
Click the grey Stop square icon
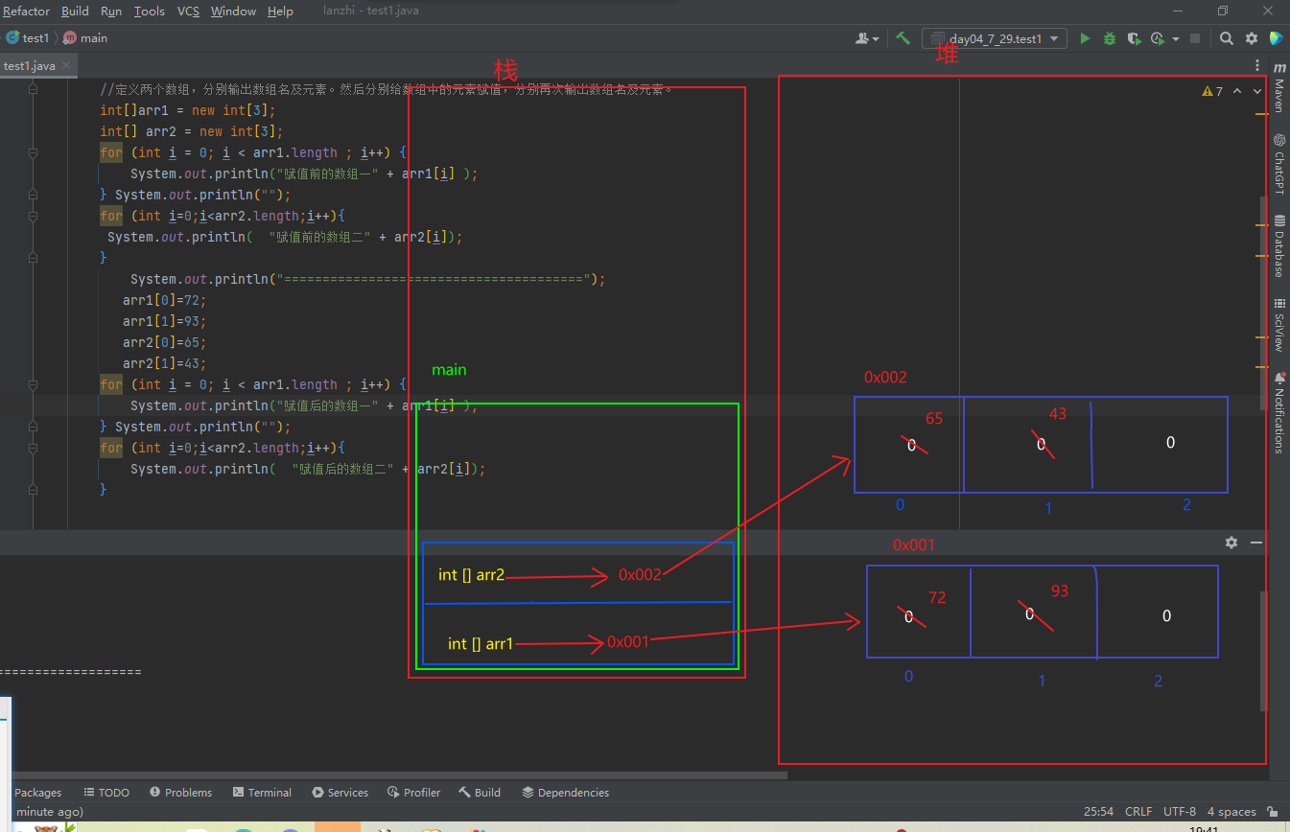click(1195, 38)
